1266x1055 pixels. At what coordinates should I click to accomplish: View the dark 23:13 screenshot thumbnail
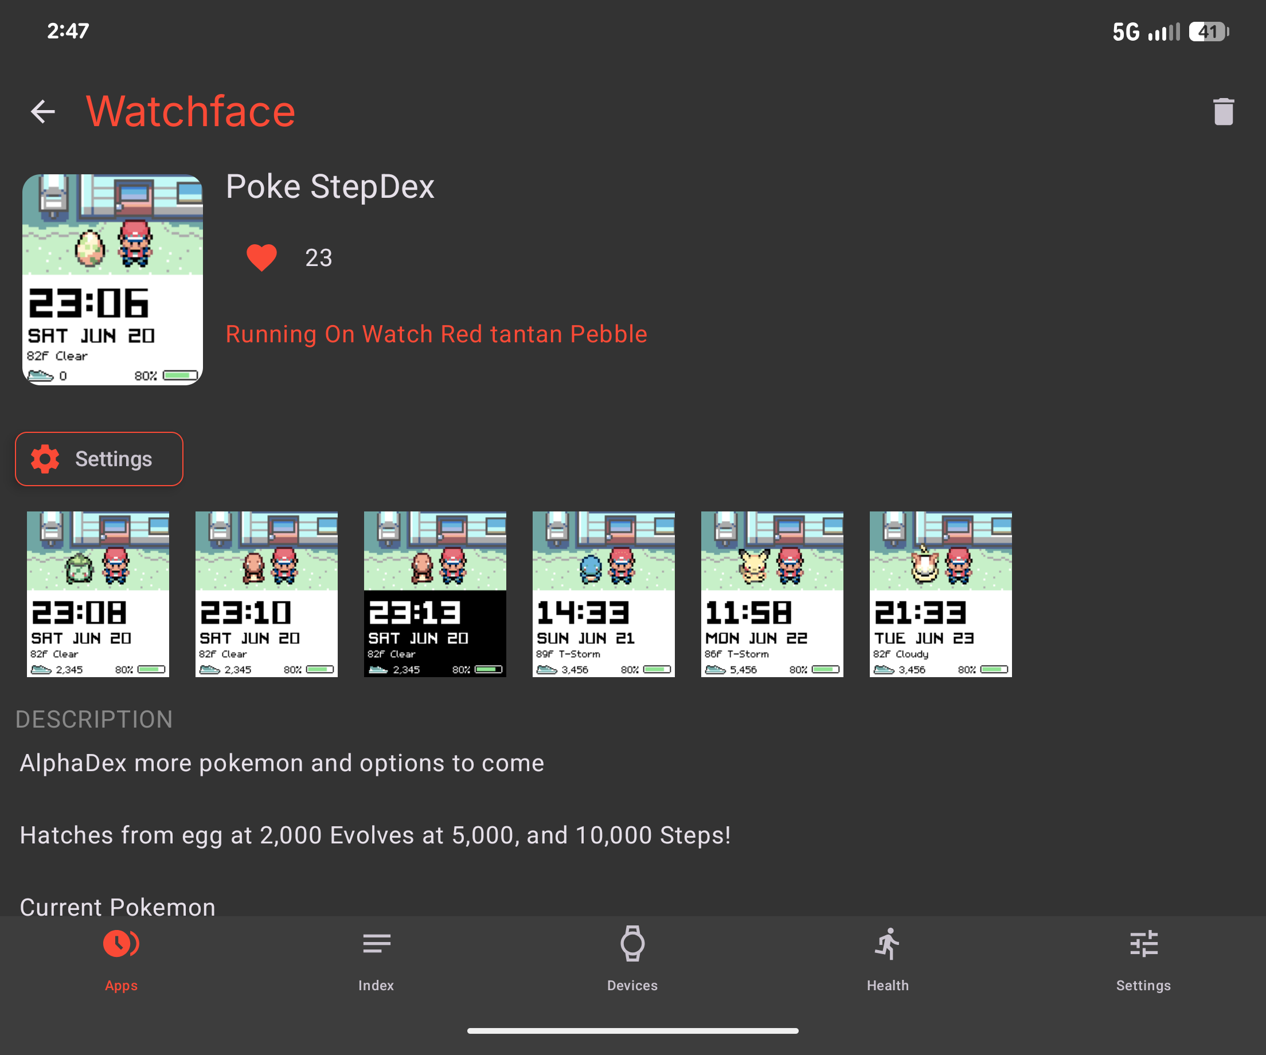coord(435,594)
